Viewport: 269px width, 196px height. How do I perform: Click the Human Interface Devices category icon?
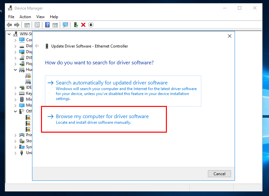[22, 70]
